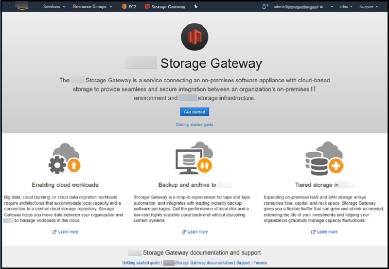Expand the Resource Groups dropdown
This screenshot has width=389, height=269.
92,7
